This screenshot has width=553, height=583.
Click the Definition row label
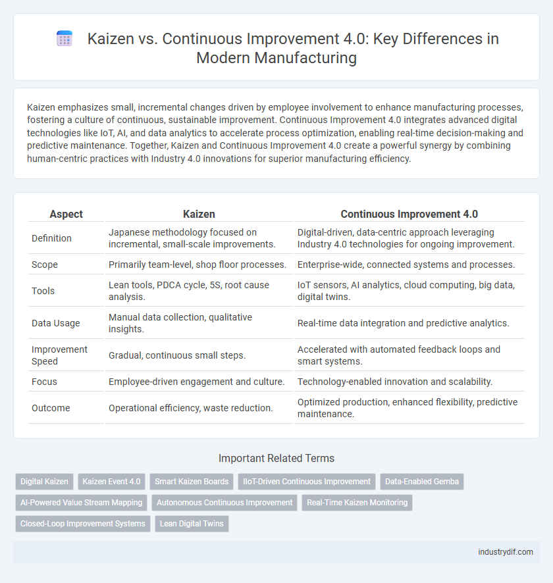(50, 238)
